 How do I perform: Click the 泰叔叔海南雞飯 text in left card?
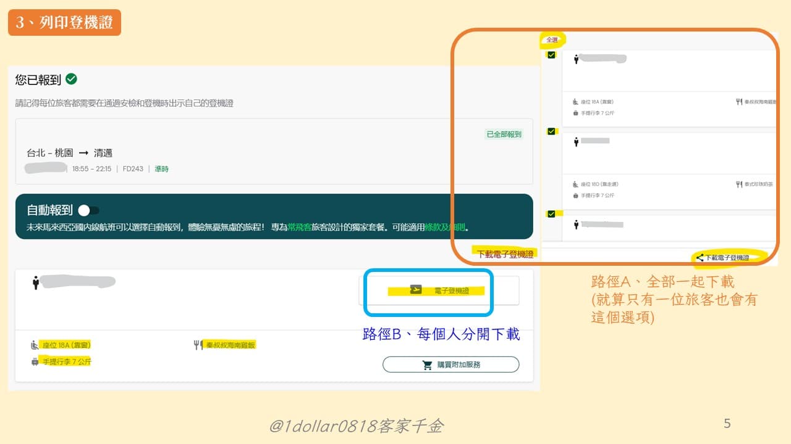[231, 345]
